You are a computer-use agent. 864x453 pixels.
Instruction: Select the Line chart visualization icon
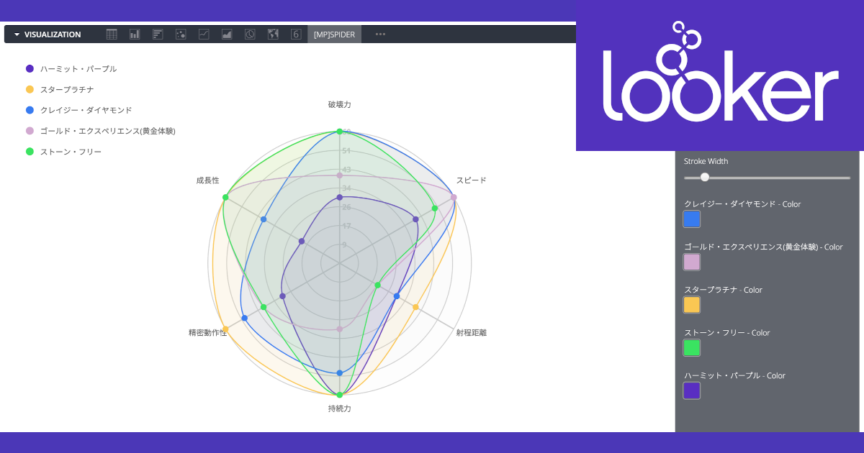[204, 34]
